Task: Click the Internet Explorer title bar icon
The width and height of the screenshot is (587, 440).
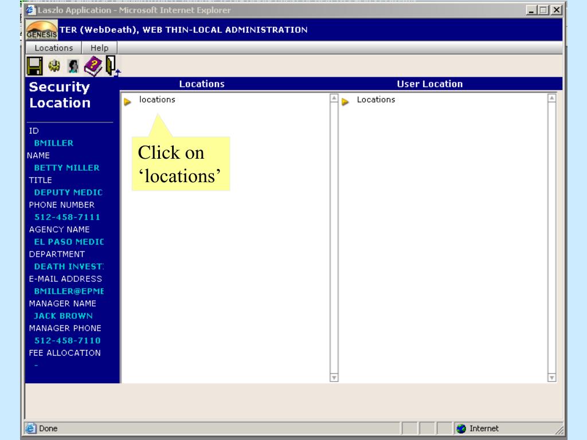Action: [31, 10]
